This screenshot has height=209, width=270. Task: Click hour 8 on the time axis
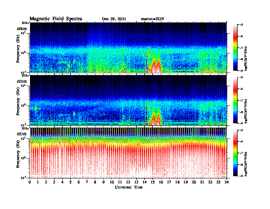[95, 182]
